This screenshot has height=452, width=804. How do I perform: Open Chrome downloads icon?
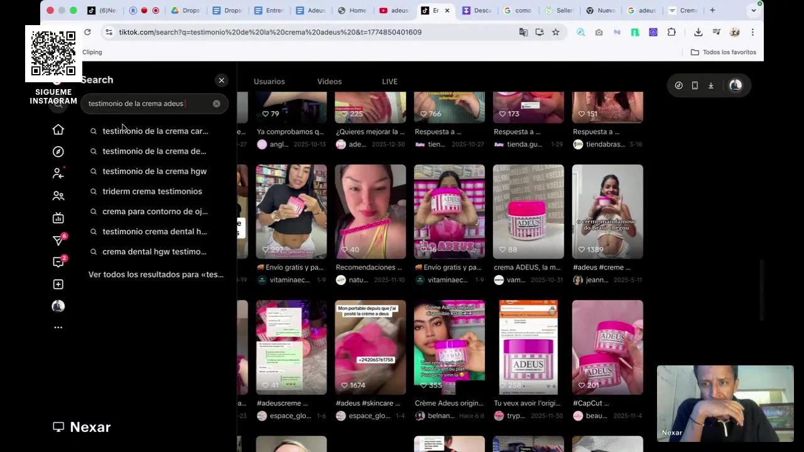pyautogui.click(x=698, y=32)
